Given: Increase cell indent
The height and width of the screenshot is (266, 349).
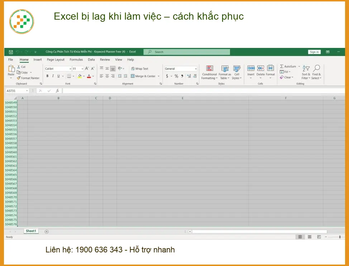Looking at the screenshot, I should (125, 76).
